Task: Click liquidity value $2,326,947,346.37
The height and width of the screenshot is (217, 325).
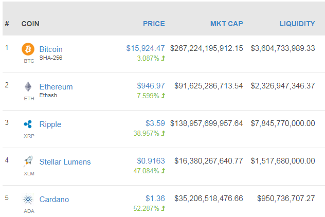Action: click(283, 86)
